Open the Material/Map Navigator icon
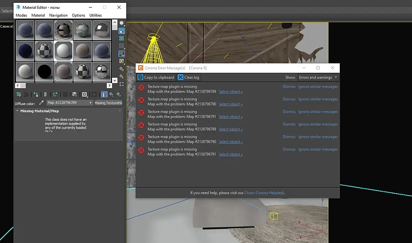The height and width of the screenshot is (243, 412). click(122, 84)
